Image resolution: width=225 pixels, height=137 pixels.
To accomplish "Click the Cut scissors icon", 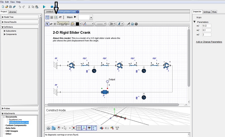I will point(29,7).
